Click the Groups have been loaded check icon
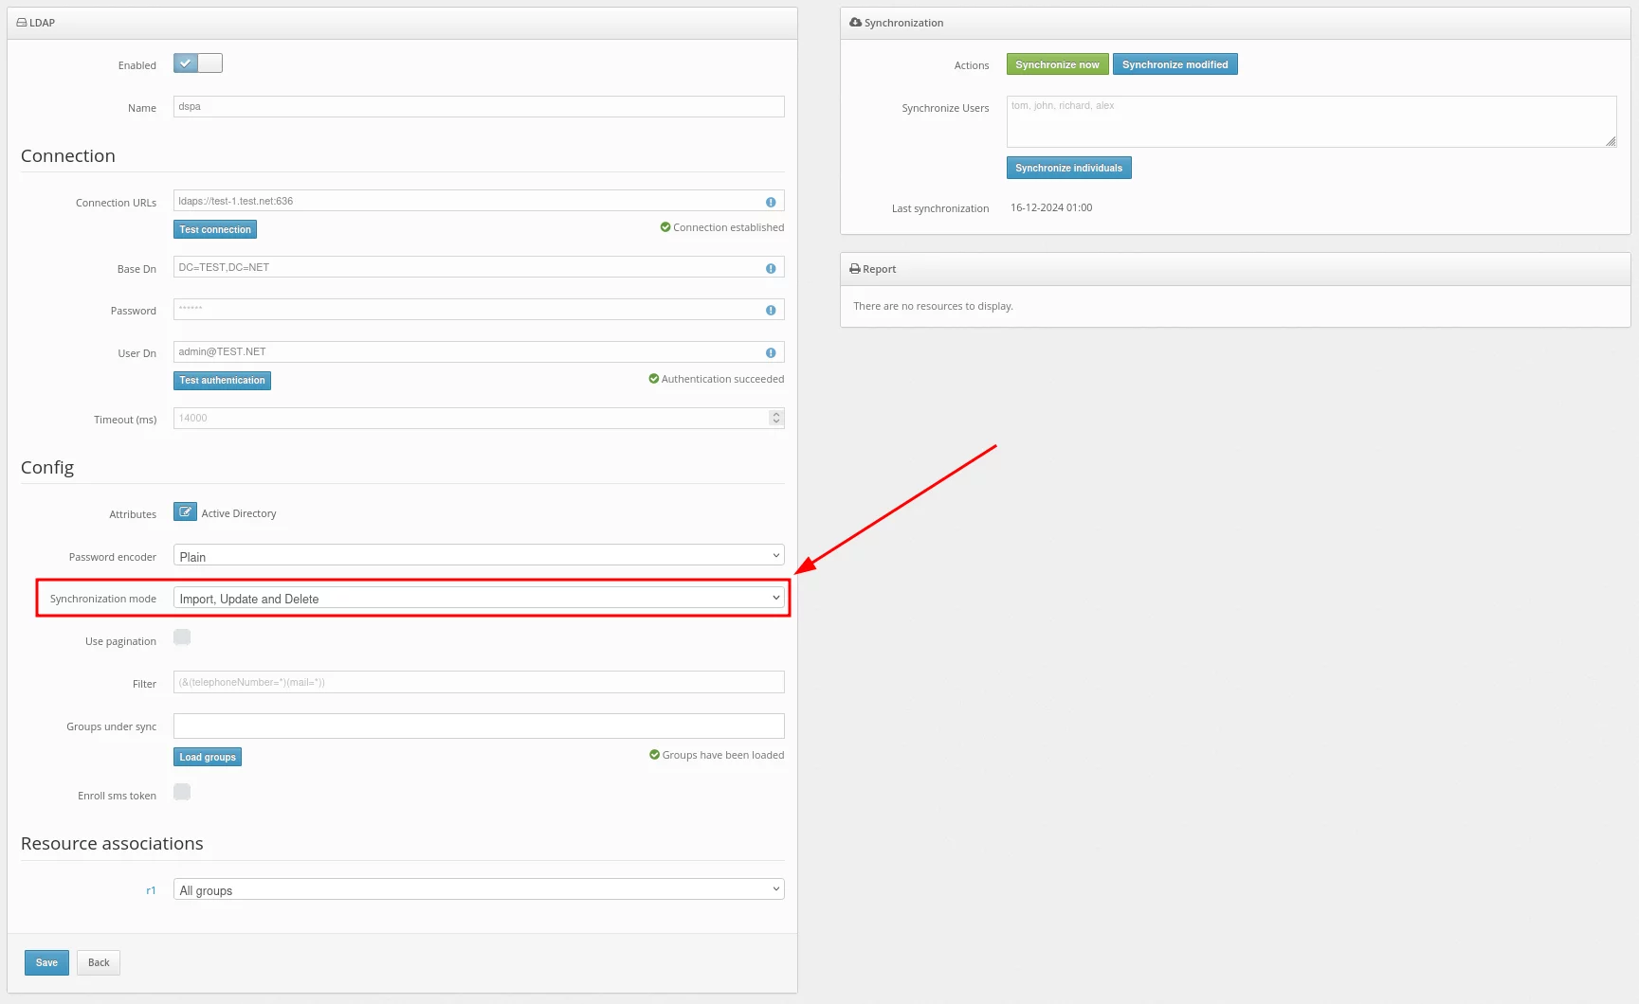The width and height of the screenshot is (1639, 1004). click(x=654, y=755)
